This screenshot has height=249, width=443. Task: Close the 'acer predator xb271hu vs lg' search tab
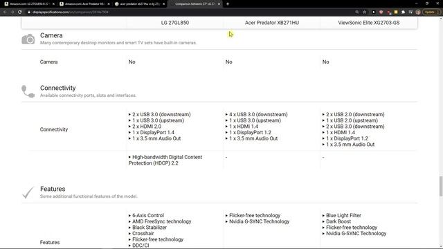163,4
